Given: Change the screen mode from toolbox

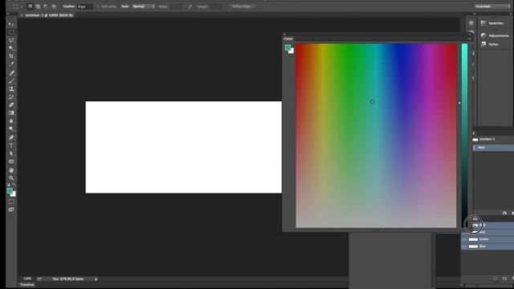Looking at the screenshot, I should coord(11,210).
